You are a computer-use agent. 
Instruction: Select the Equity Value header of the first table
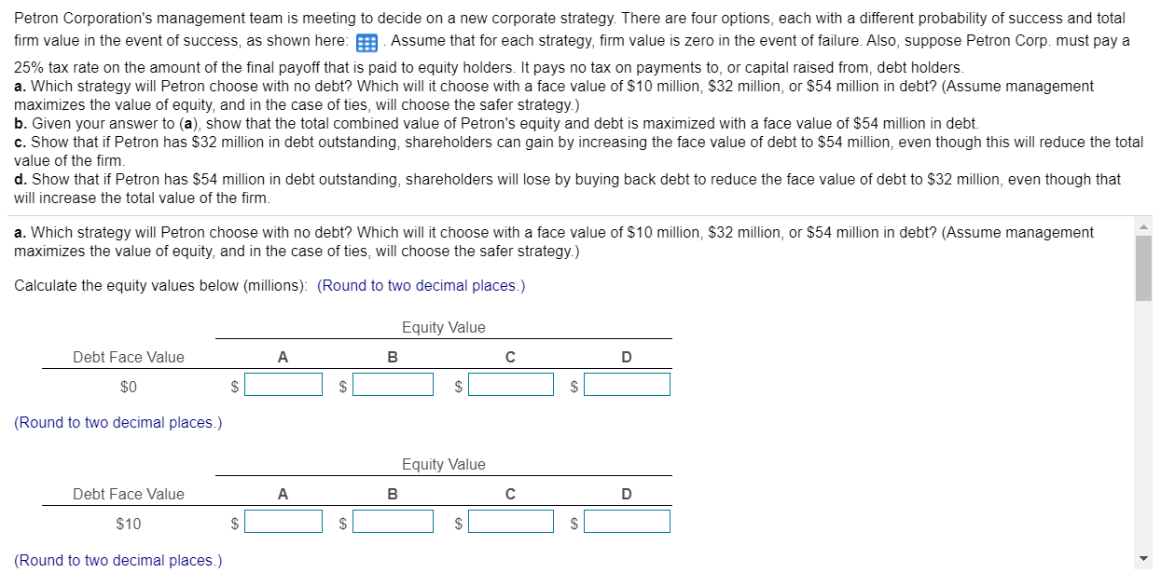click(444, 327)
